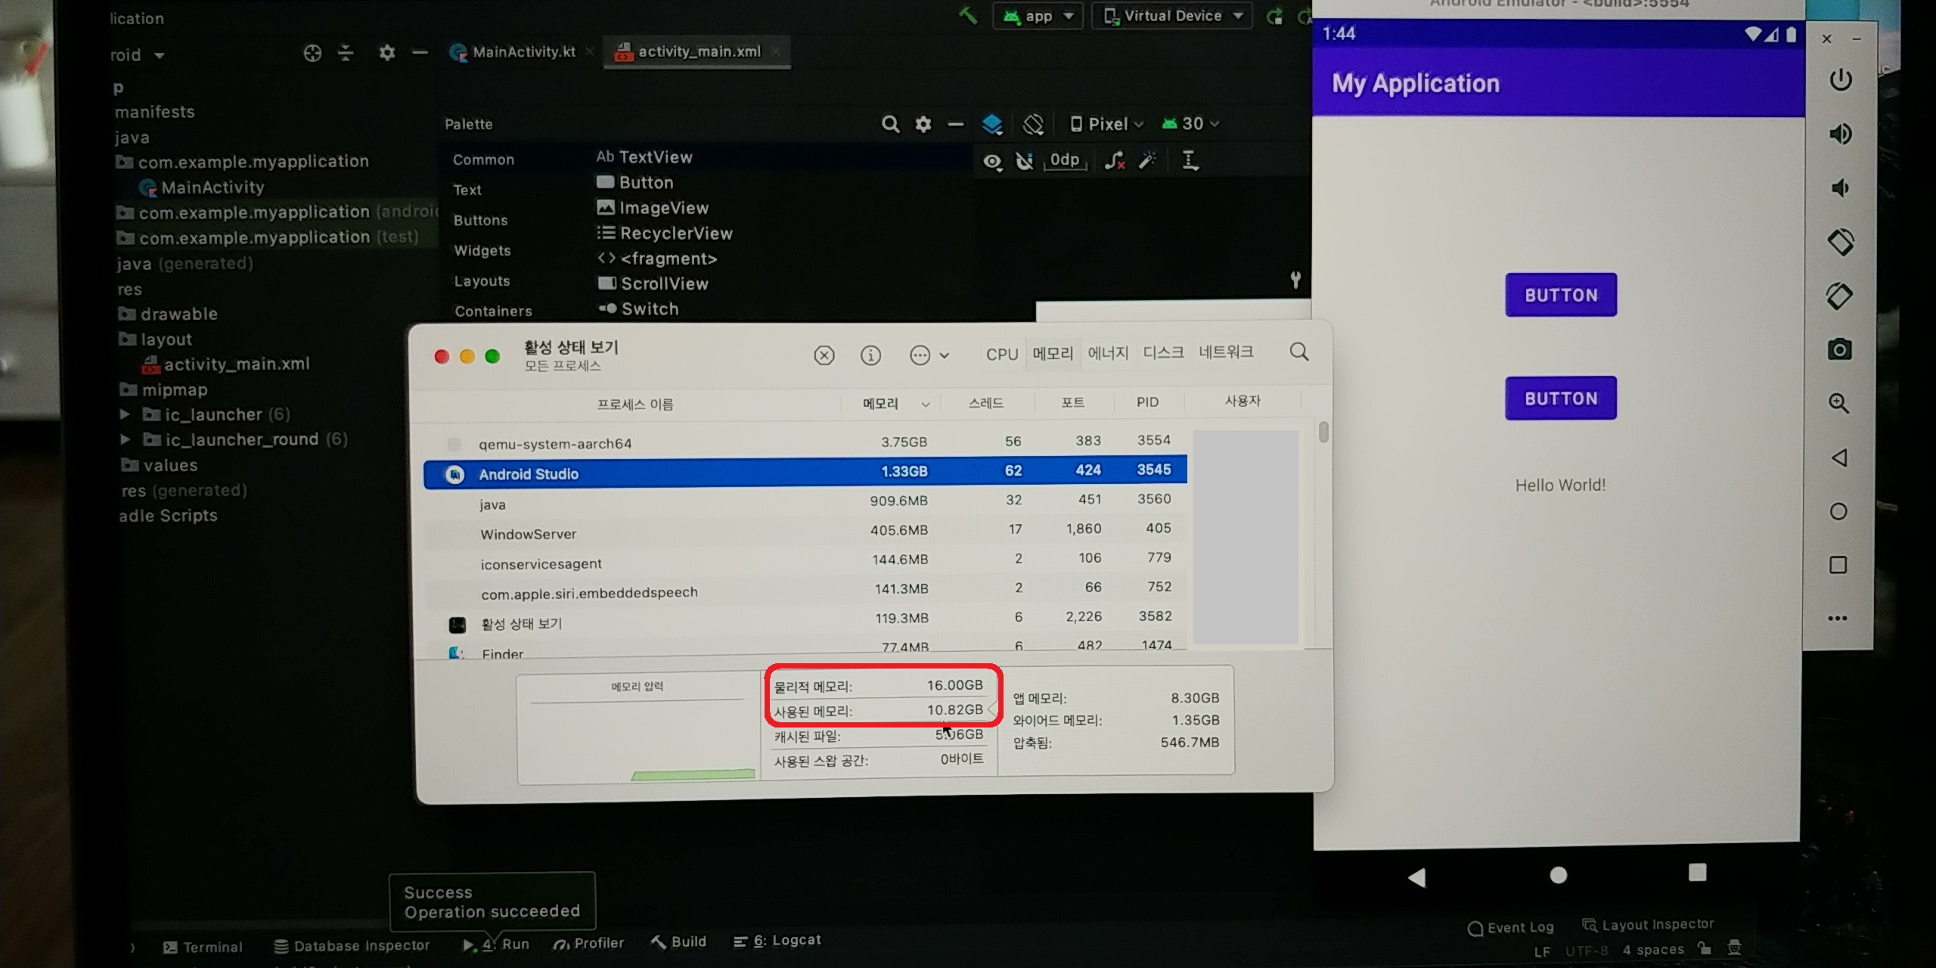Click the build hammer icon in toolbar
This screenshot has width=1936, height=968.
coord(968,15)
